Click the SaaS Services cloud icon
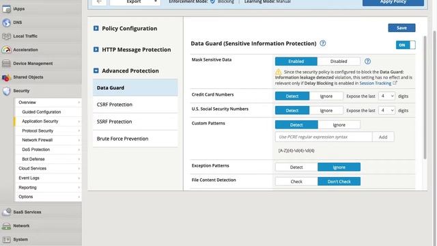Screen dimensions: 437x246 click(x=6, y=212)
